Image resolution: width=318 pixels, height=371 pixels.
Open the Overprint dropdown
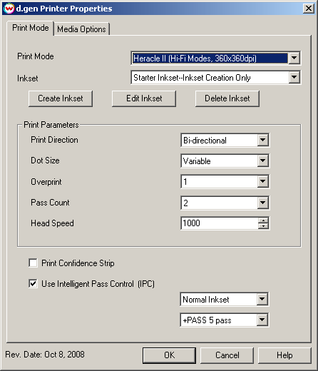(x=263, y=181)
